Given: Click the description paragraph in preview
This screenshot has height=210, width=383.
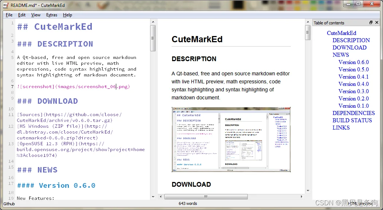Looking at the screenshot, I should pyautogui.click(x=231, y=86).
